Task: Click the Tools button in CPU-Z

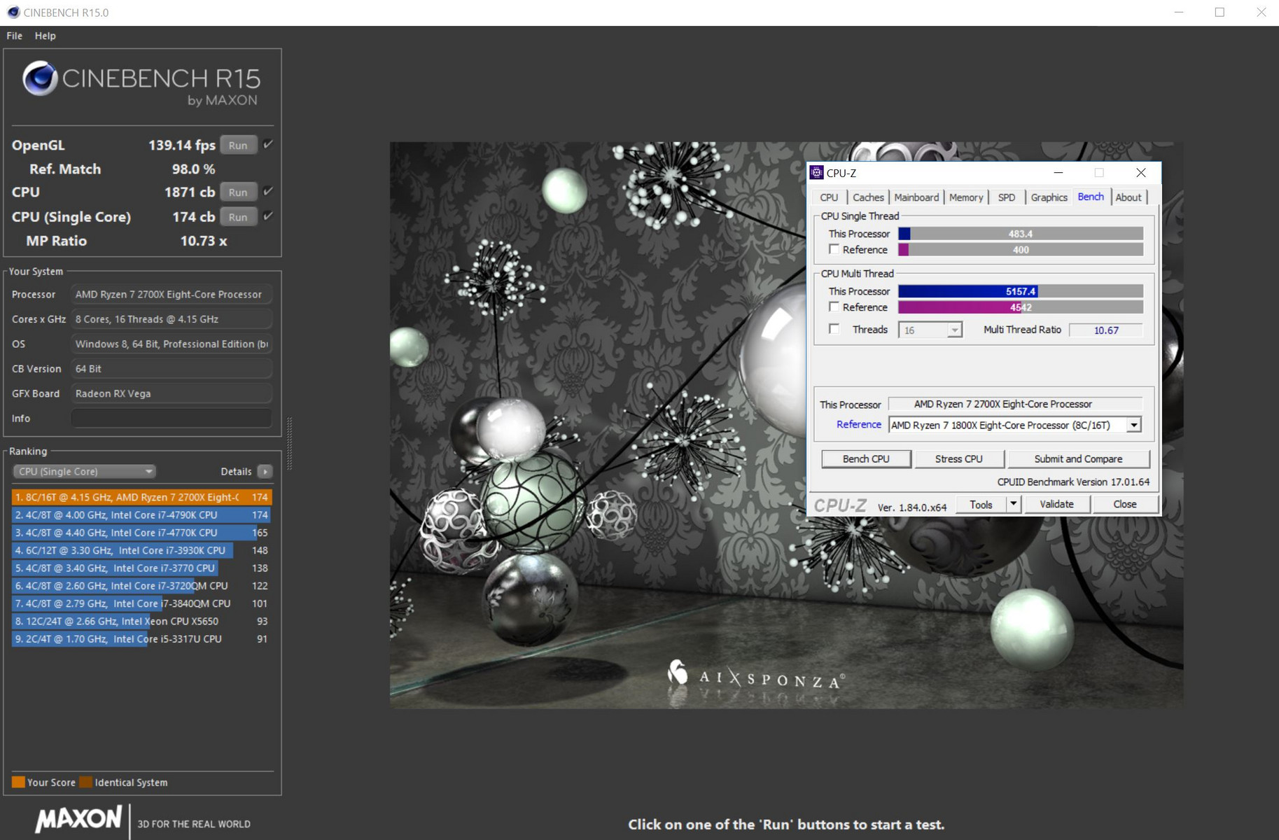Action: pyautogui.click(x=981, y=504)
